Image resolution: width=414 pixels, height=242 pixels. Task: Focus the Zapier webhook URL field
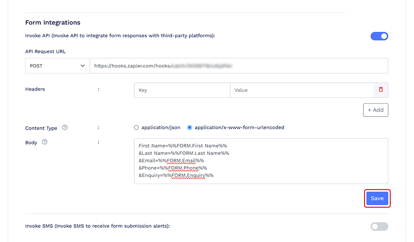pos(238,66)
